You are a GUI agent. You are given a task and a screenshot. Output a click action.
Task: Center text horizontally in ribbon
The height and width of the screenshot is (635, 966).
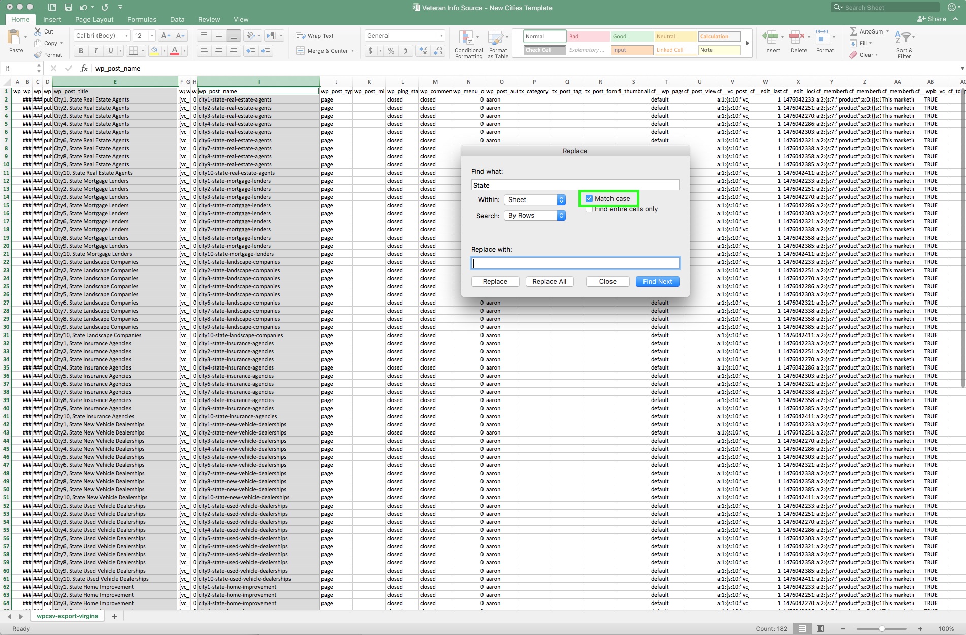coord(219,51)
